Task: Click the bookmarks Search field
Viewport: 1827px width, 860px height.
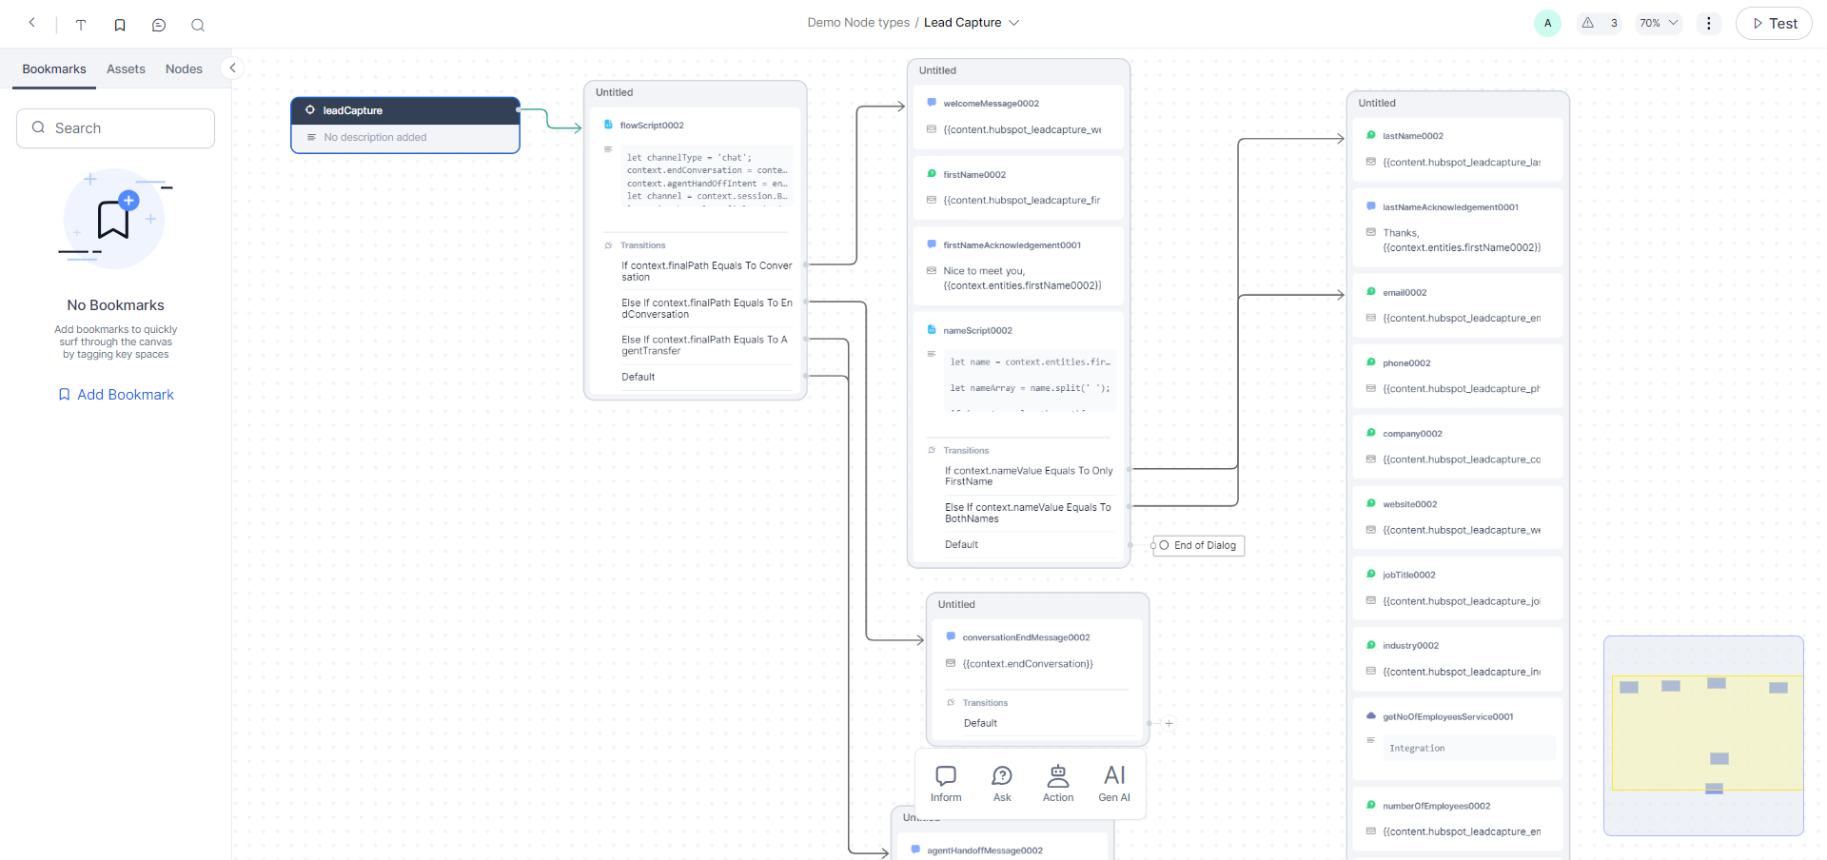Action: point(116,128)
